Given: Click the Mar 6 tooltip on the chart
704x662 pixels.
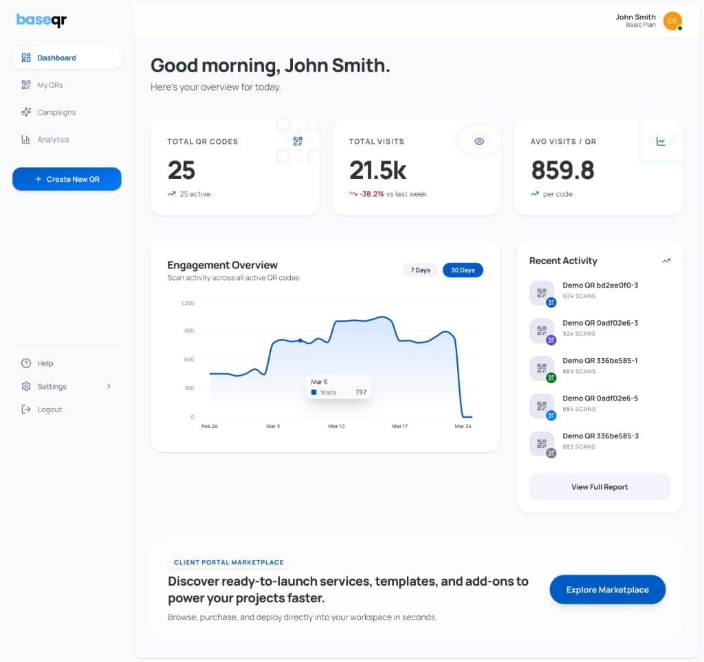Looking at the screenshot, I should pyautogui.click(x=338, y=387).
